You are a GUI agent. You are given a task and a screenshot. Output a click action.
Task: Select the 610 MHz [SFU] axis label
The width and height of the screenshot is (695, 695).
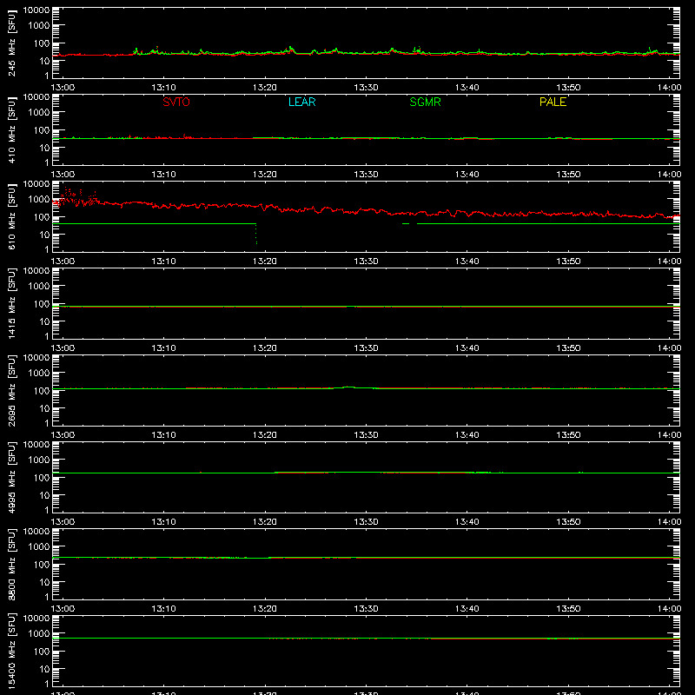pos(12,216)
